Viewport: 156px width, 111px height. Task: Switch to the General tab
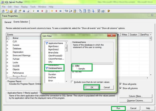pos(8,22)
